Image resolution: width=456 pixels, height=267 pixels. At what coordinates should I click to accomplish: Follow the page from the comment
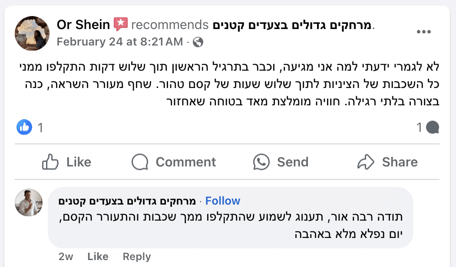click(223, 201)
